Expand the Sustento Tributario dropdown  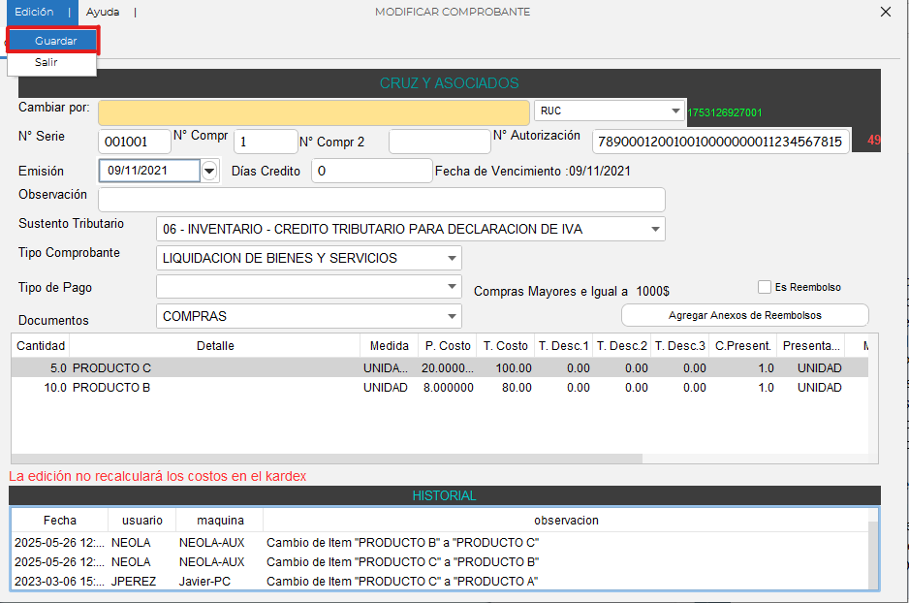[x=655, y=230]
